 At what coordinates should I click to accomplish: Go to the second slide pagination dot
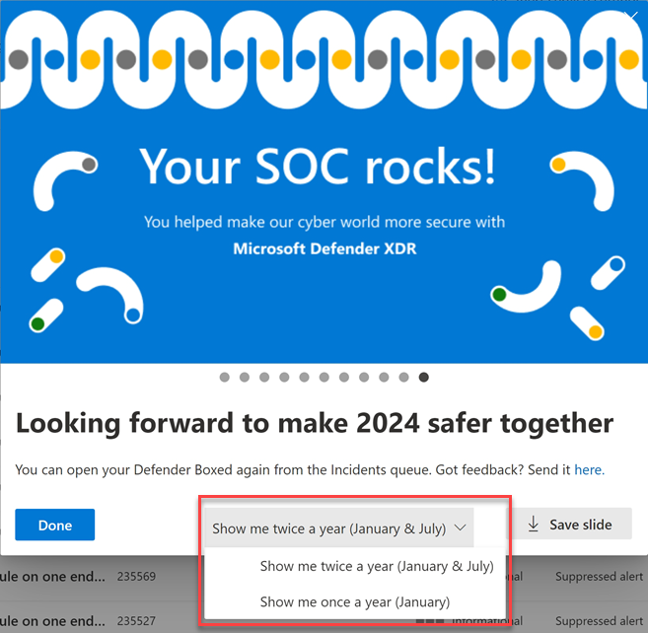[x=245, y=378]
